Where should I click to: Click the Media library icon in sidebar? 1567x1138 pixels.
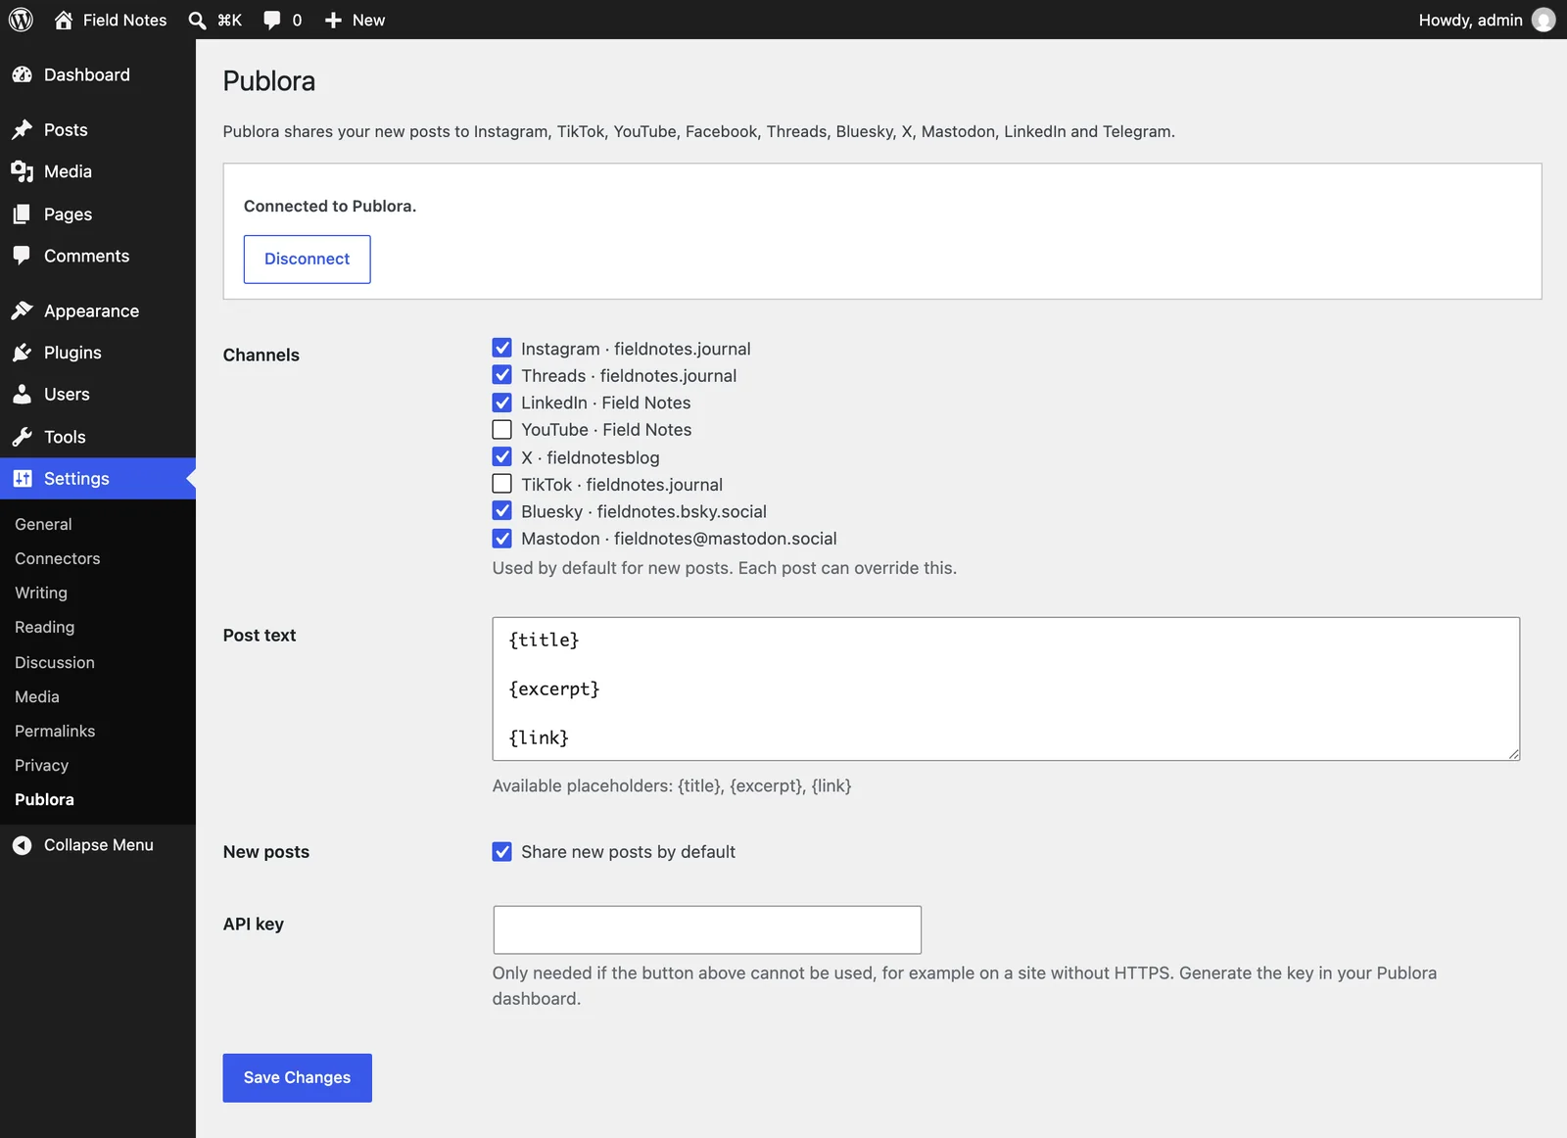point(22,171)
